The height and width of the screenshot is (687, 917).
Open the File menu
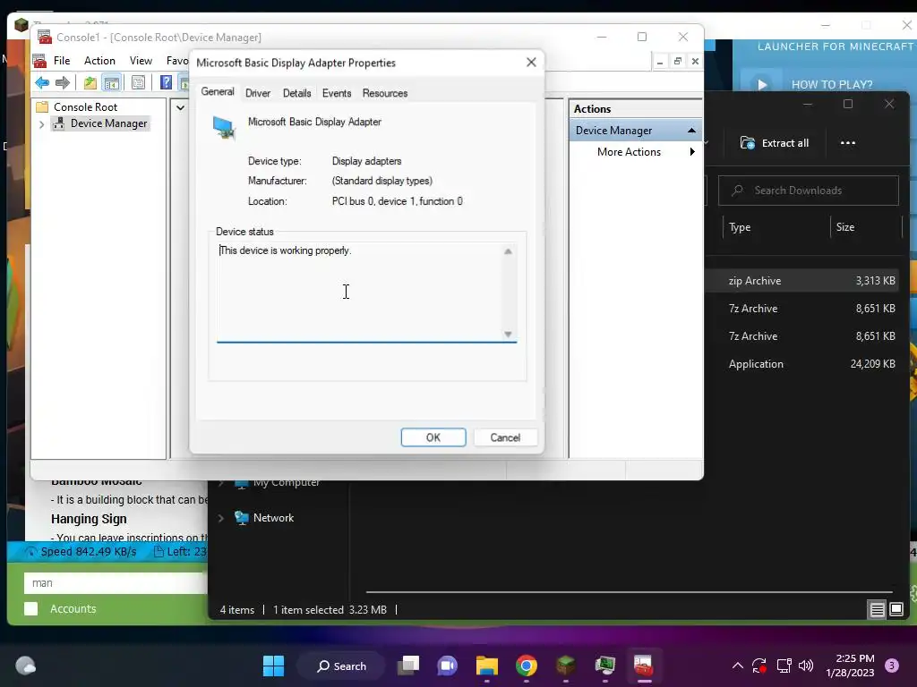coord(62,61)
